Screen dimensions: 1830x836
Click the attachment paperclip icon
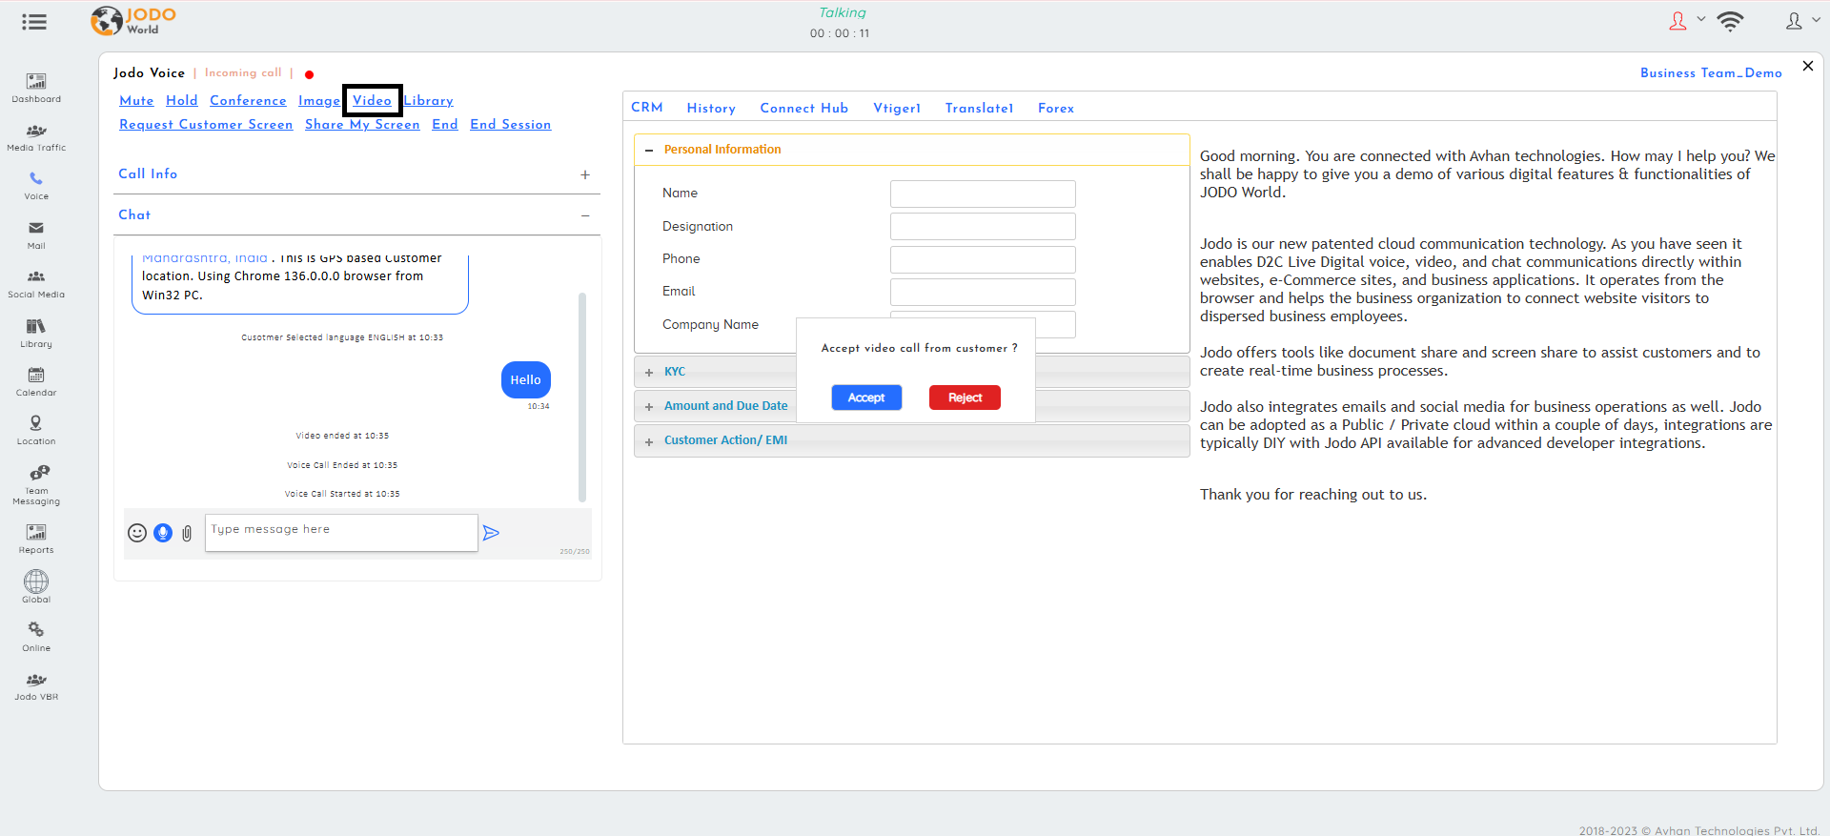(x=187, y=533)
